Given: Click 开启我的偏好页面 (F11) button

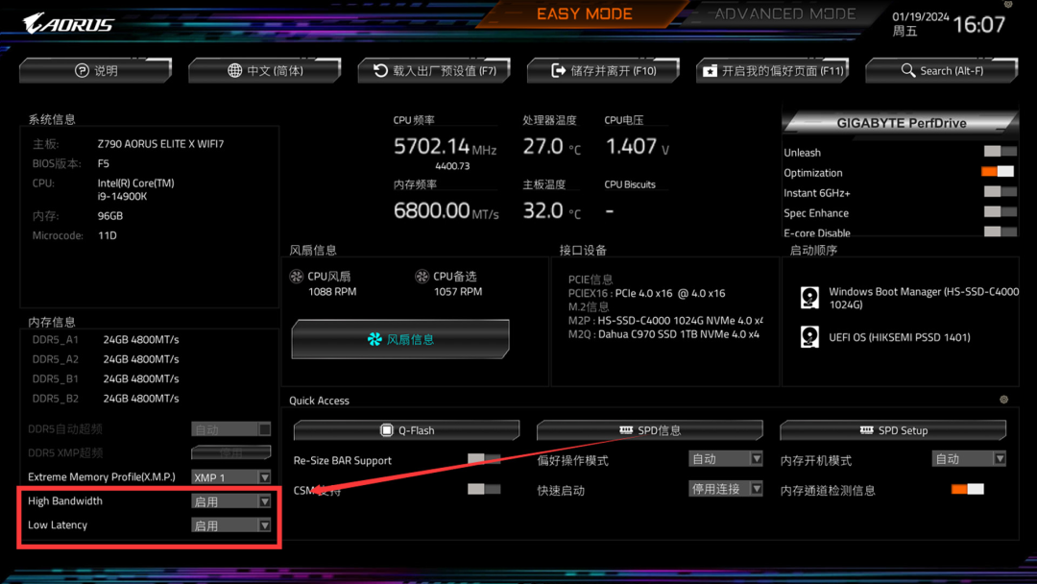Looking at the screenshot, I should coord(773,71).
